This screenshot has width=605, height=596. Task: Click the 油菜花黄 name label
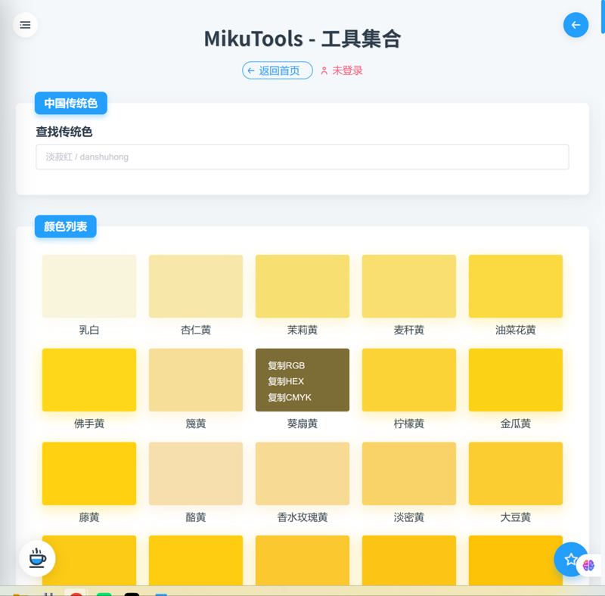point(516,330)
